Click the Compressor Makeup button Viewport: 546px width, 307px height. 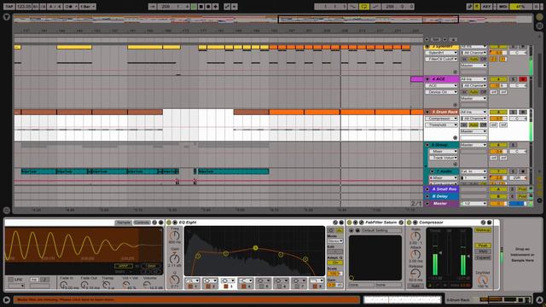pyautogui.click(x=483, y=230)
